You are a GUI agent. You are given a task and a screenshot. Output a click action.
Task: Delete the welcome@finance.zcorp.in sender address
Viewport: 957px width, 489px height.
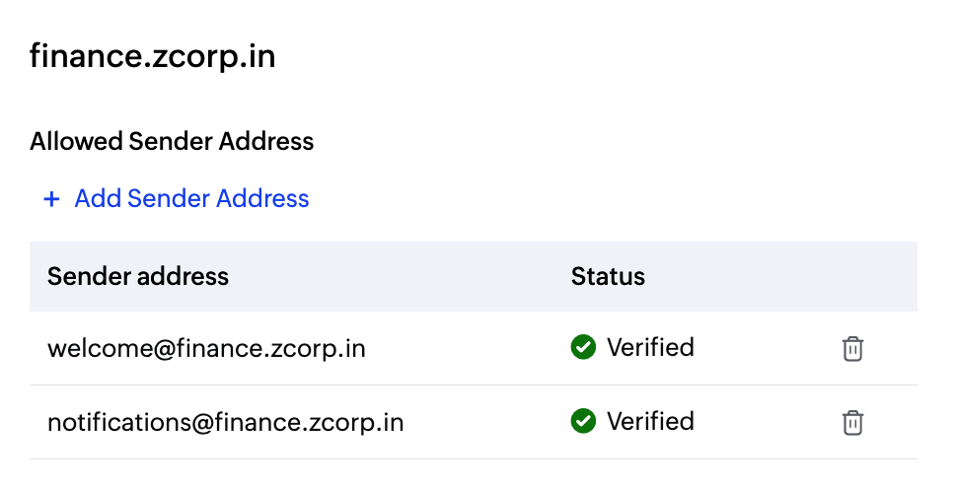pyautogui.click(x=852, y=349)
